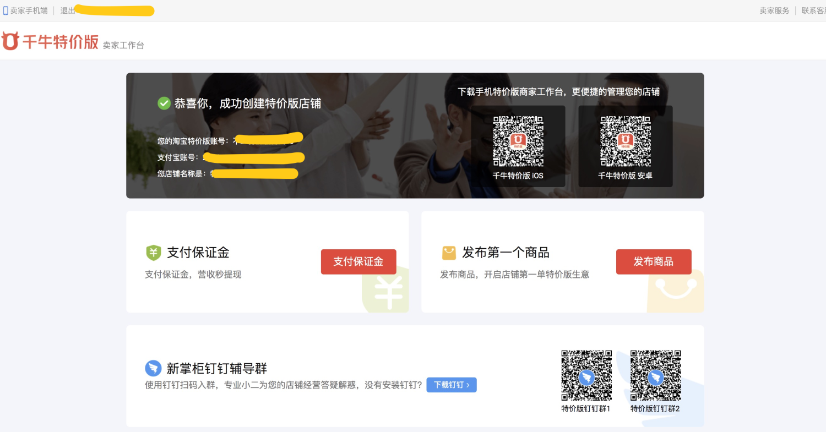The height and width of the screenshot is (432, 826).
Task: Click the 支付保证金 card heading
Action: (198, 253)
